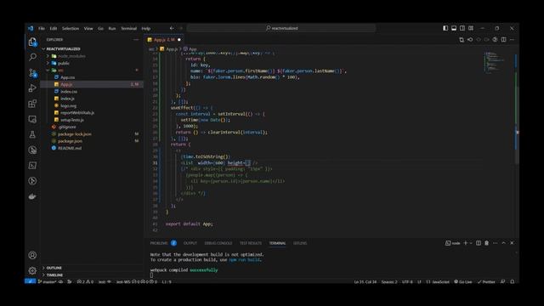This screenshot has height=306, width=544.
Task: Switch to the TEST RESULTS tab
Action: tap(251, 243)
